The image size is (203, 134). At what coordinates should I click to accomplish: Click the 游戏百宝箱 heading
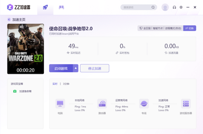[x=17, y=84]
